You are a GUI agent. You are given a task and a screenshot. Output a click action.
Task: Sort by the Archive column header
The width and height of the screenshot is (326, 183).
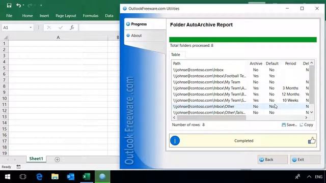tap(256, 64)
